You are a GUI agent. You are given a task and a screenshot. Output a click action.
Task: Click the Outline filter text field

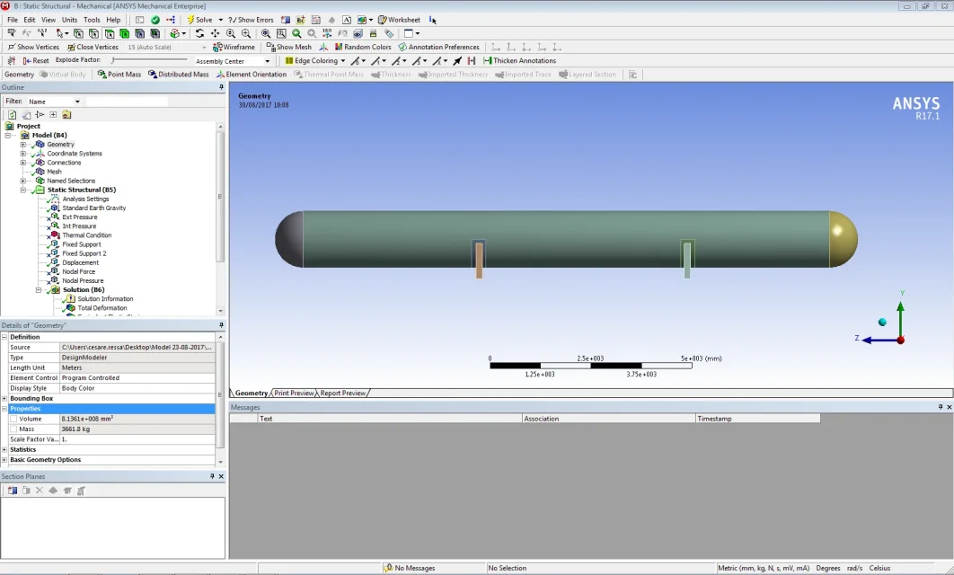pos(127,102)
